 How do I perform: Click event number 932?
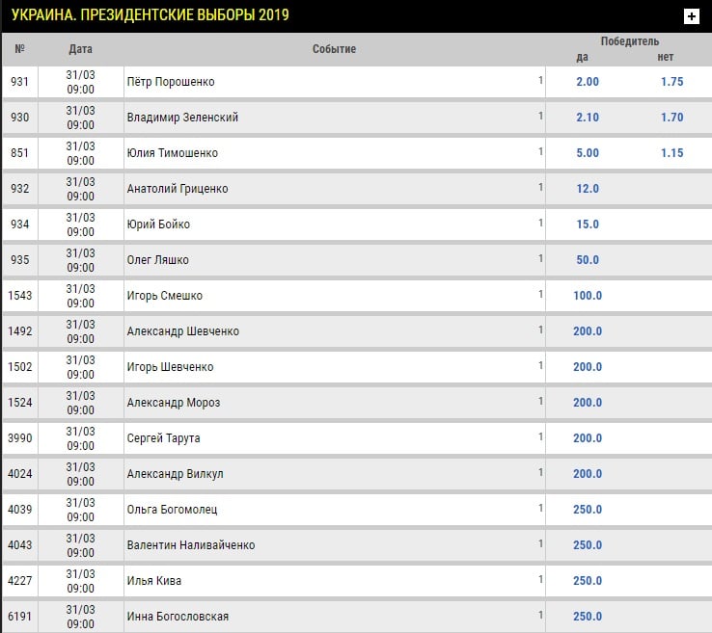tap(19, 189)
